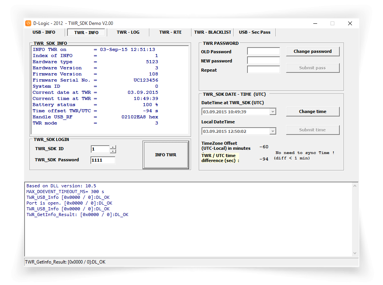This screenshot has height=285, width=383.
Task: Click the Submit time button
Action: point(313,130)
